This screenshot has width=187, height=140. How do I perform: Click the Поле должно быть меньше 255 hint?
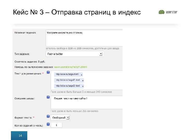click(75, 111)
